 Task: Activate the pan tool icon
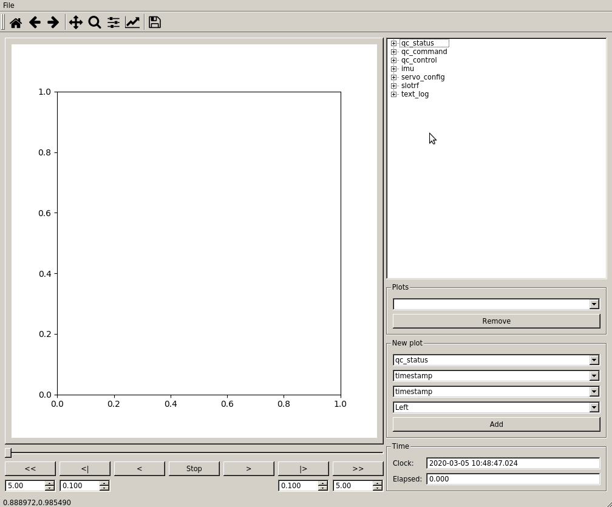tap(75, 22)
